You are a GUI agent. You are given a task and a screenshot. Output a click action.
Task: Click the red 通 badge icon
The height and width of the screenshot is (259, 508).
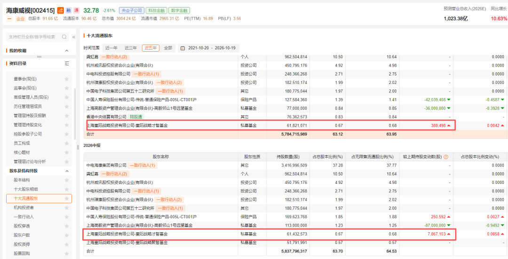(x=76, y=10)
